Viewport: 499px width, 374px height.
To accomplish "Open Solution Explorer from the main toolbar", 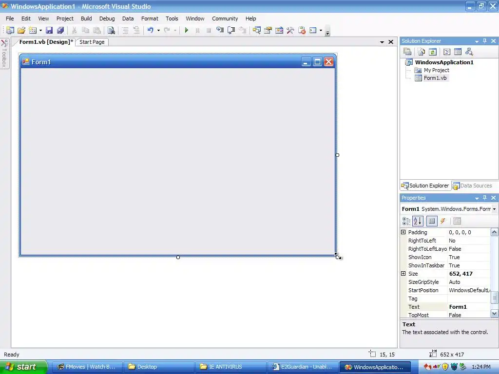I will pos(256,30).
